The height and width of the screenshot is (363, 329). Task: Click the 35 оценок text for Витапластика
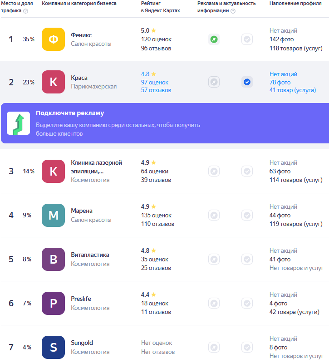[155, 259]
